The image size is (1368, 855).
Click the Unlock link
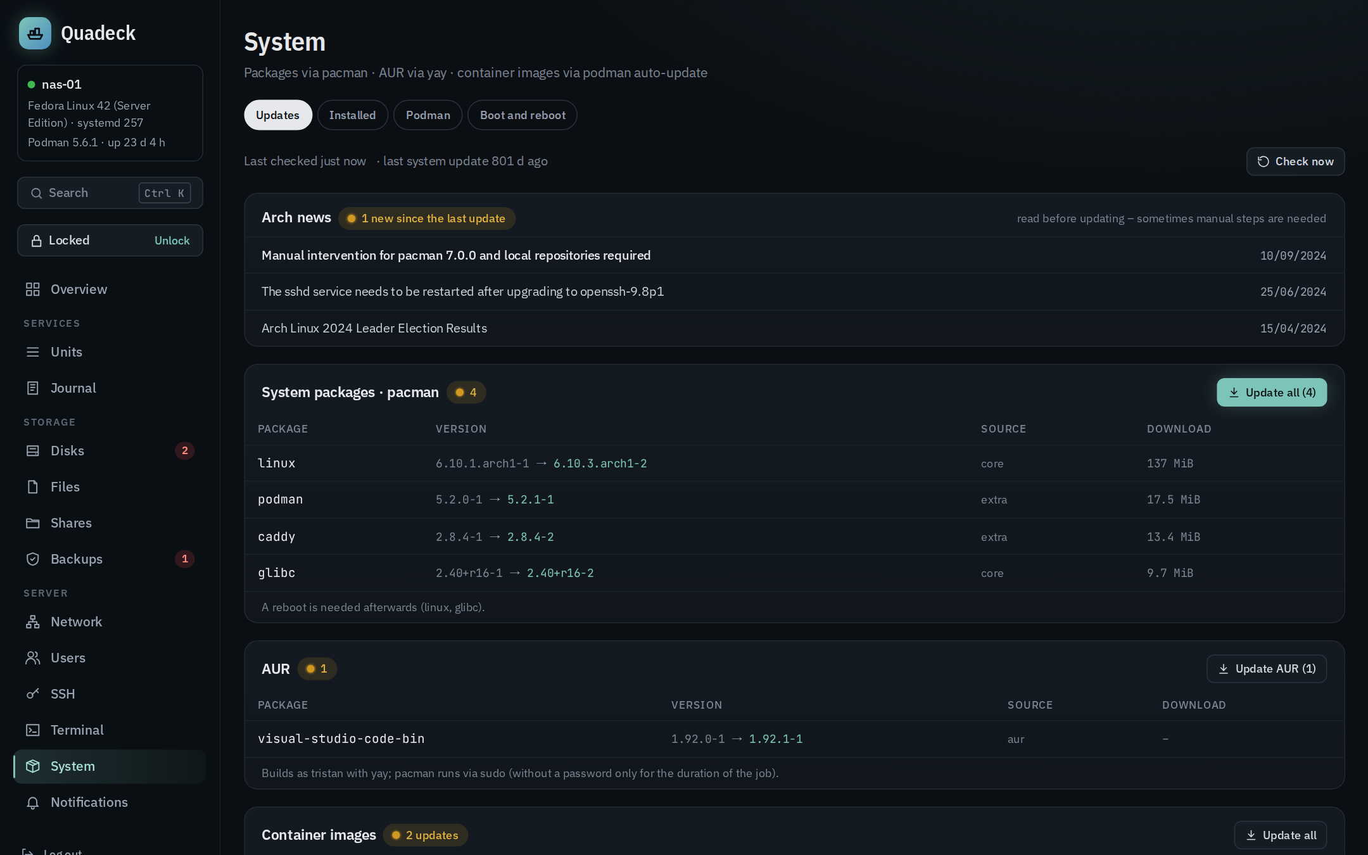(172, 241)
